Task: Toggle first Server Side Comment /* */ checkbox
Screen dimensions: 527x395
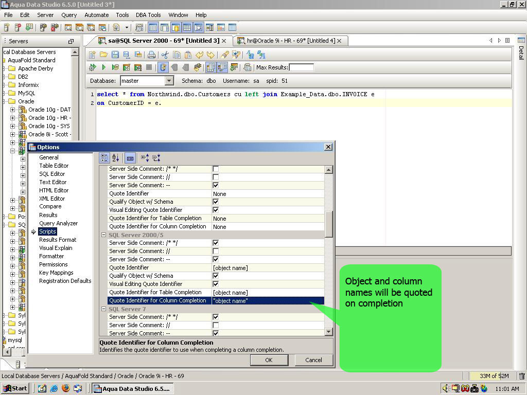Action: (x=216, y=169)
